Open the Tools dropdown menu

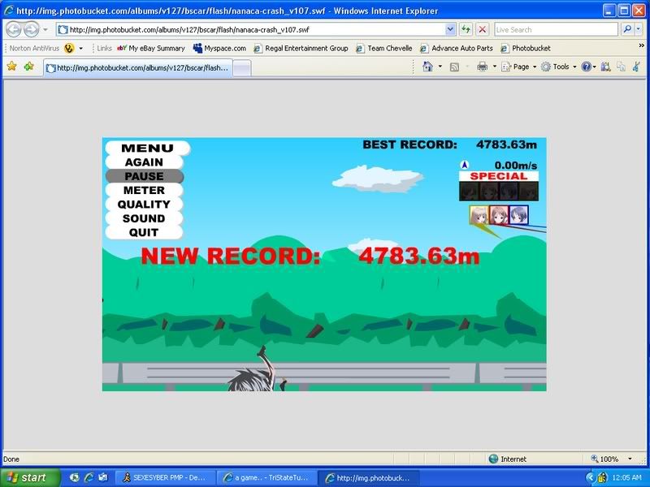pyautogui.click(x=559, y=67)
